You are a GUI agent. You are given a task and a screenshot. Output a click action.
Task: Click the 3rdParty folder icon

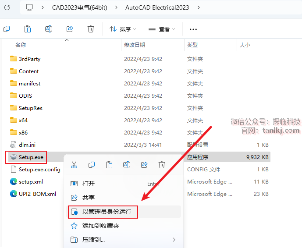click(x=14, y=59)
